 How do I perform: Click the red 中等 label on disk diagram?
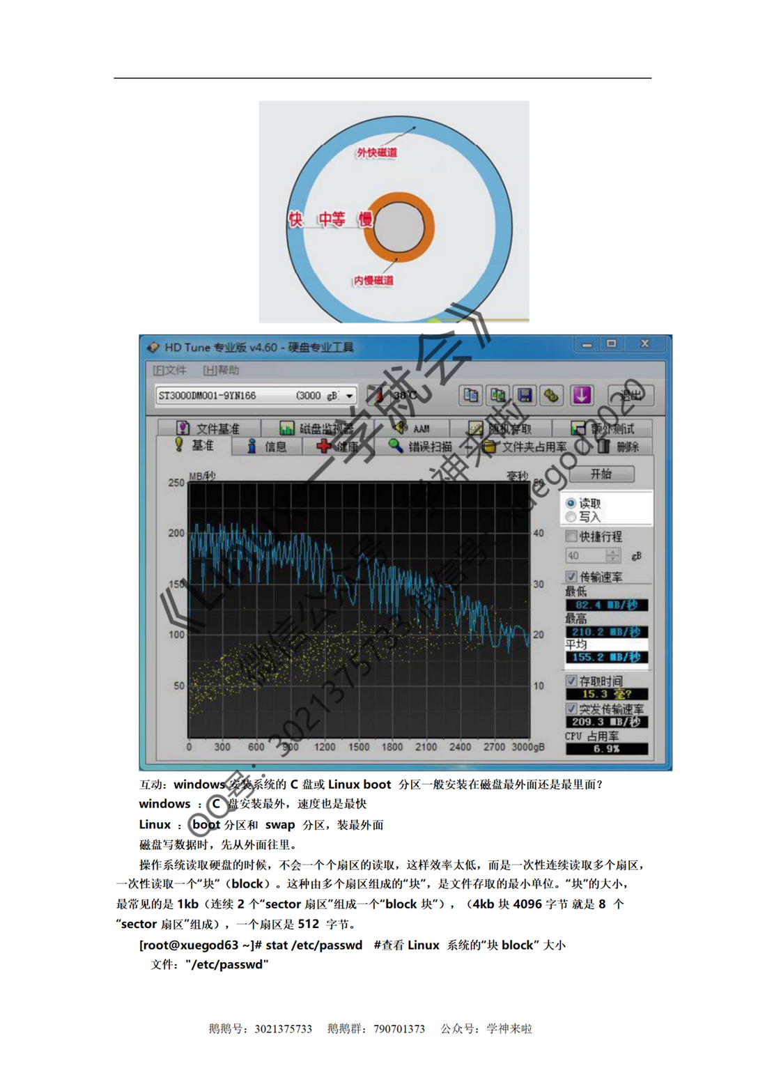[332, 219]
